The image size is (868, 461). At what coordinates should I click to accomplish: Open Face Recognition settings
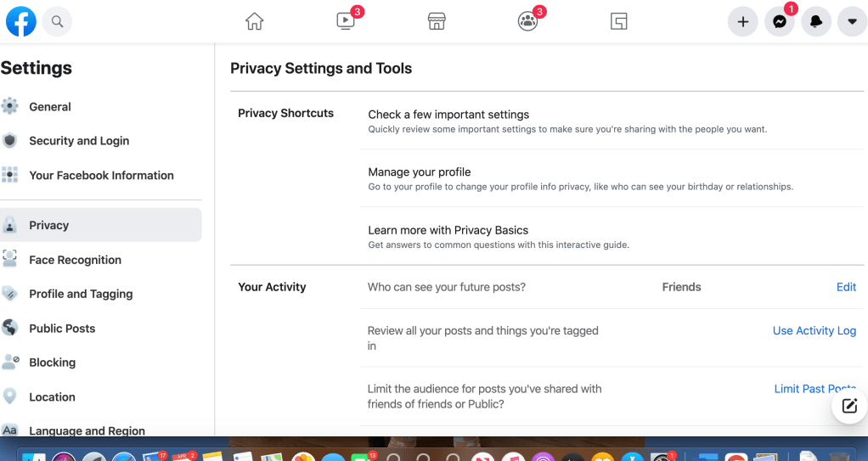pos(75,260)
